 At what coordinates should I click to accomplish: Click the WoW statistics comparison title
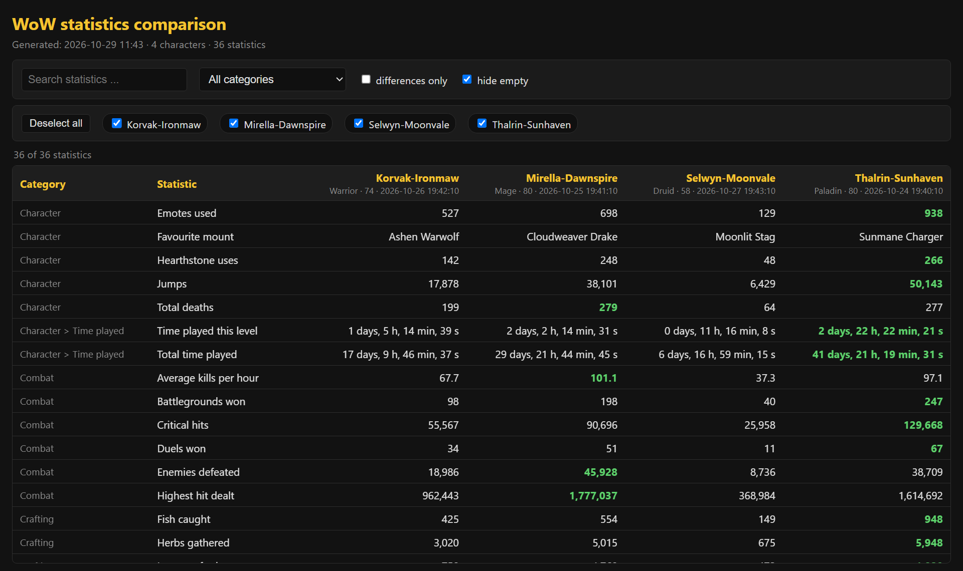point(119,24)
